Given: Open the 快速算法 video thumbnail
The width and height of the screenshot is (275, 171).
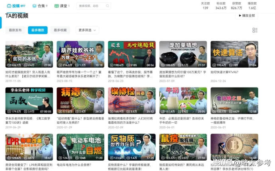Looking at the screenshot, I should [234, 54].
